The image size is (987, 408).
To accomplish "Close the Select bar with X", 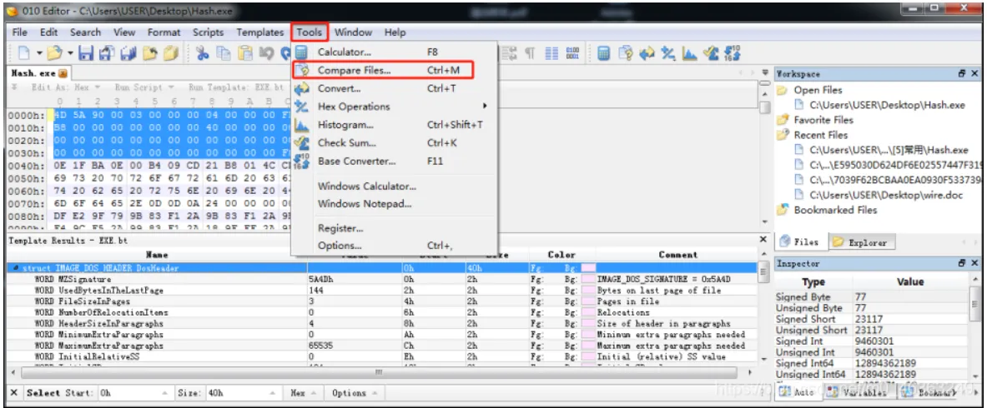I will pos(14,393).
